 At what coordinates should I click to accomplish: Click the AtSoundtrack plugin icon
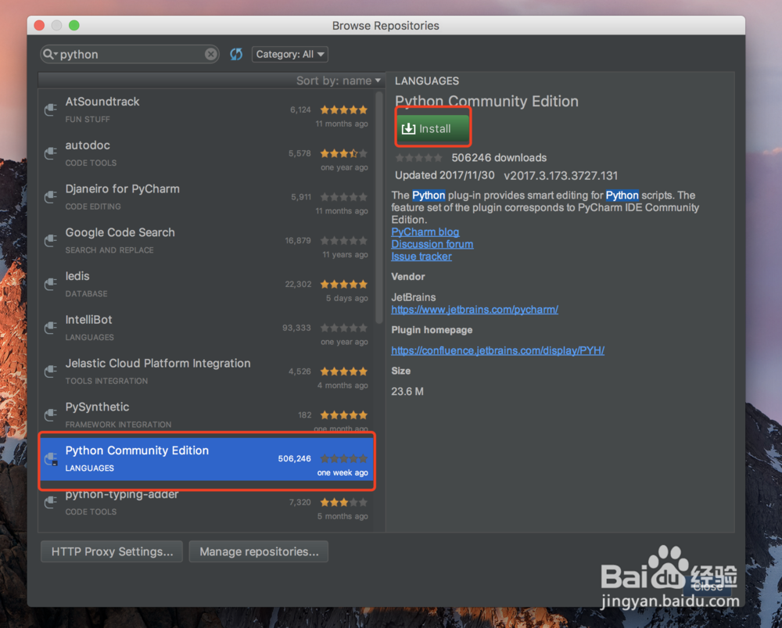50,109
